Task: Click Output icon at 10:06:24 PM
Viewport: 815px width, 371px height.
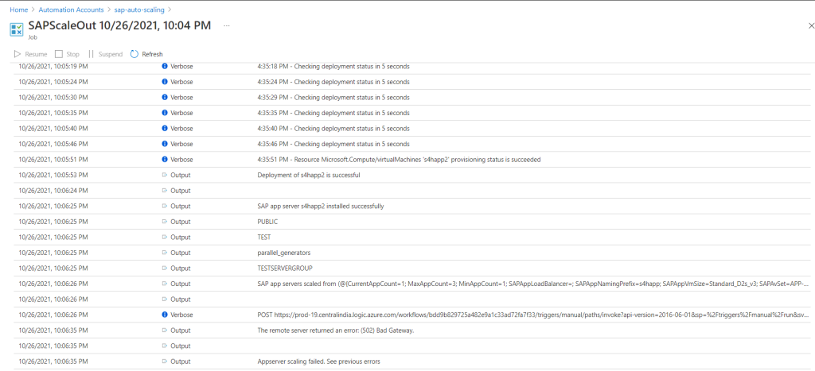Action: pos(165,191)
